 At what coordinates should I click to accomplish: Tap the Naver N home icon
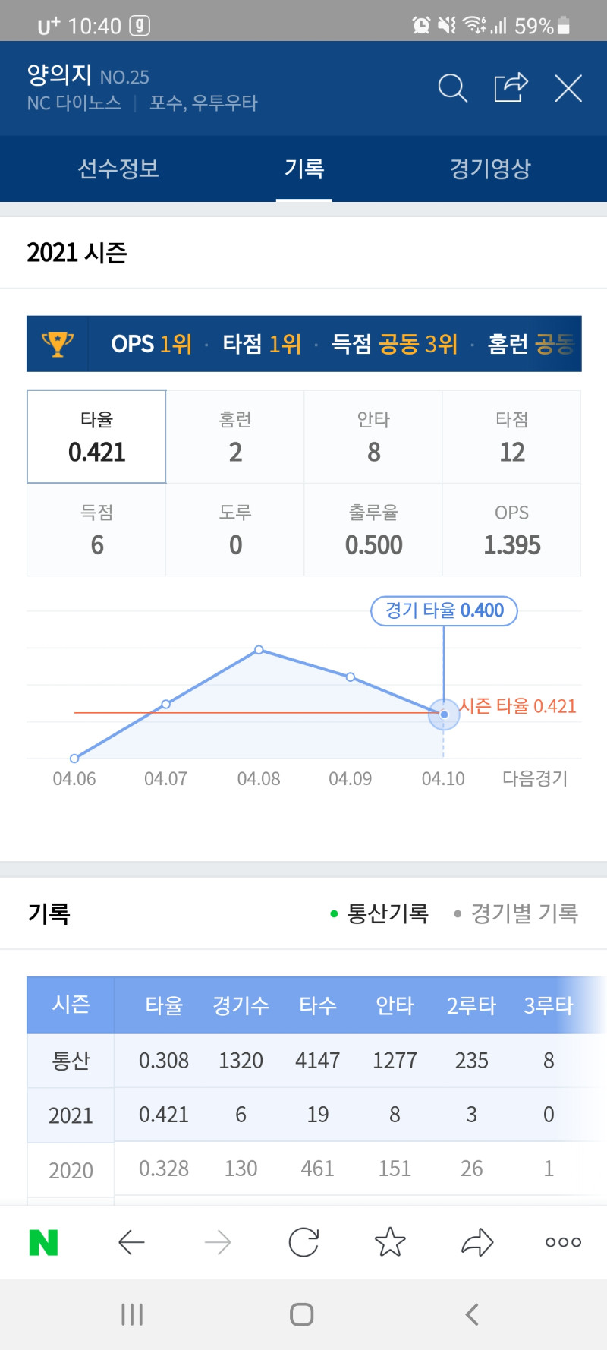43,1242
